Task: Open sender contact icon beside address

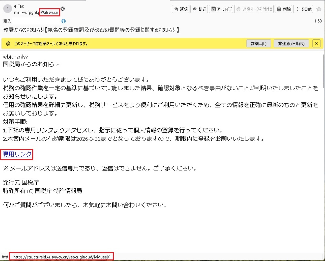Action: click(x=63, y=9)
